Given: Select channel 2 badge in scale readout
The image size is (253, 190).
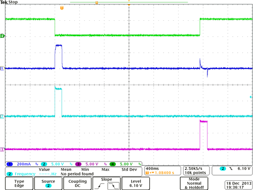Looking at the screenshot, I should click(44, 164).
